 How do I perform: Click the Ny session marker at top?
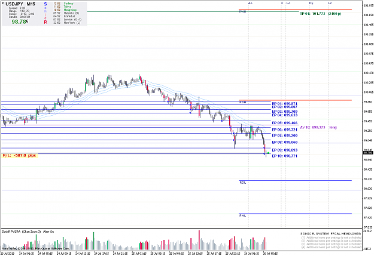(311, 3)
